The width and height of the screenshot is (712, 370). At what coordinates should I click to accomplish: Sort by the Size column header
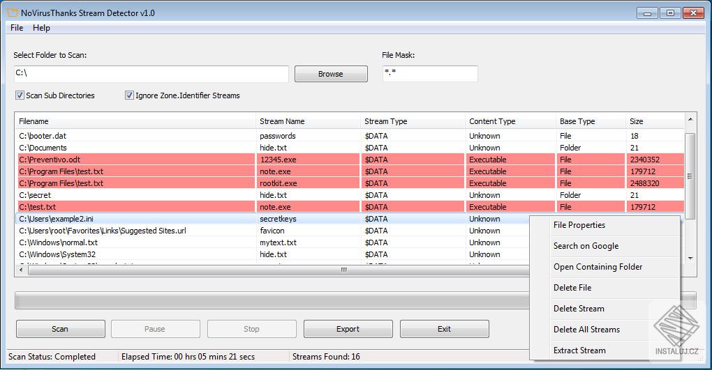655,121
